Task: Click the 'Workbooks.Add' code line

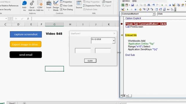Action: pos(137,41)
